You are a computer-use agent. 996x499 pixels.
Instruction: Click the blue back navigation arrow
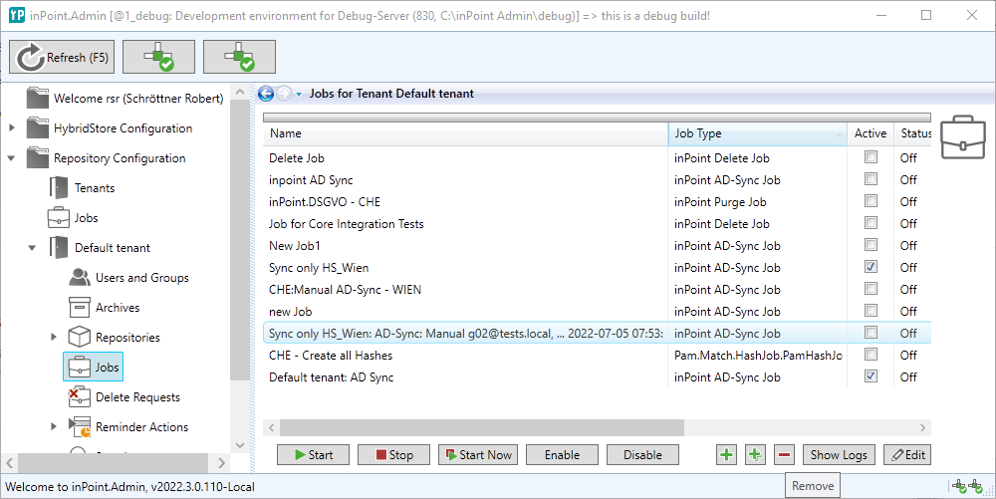coord(266,94)
